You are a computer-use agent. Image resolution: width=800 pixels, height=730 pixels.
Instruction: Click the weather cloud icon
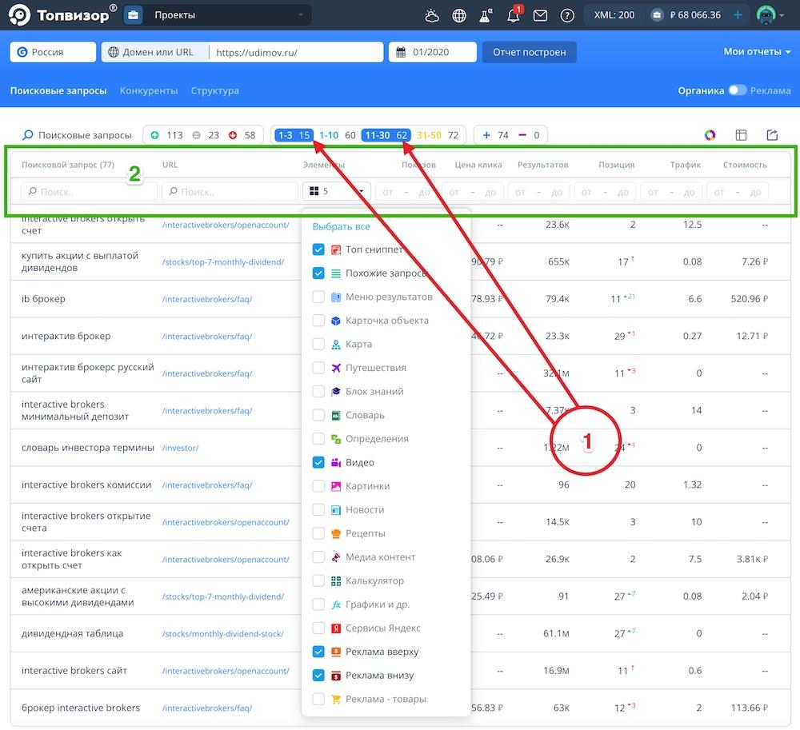tap(432, 15)
